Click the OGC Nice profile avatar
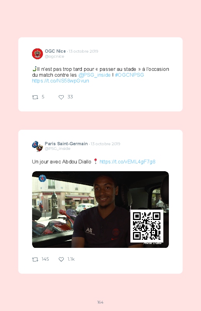201x311 pixels. click(x=37, y=53)
